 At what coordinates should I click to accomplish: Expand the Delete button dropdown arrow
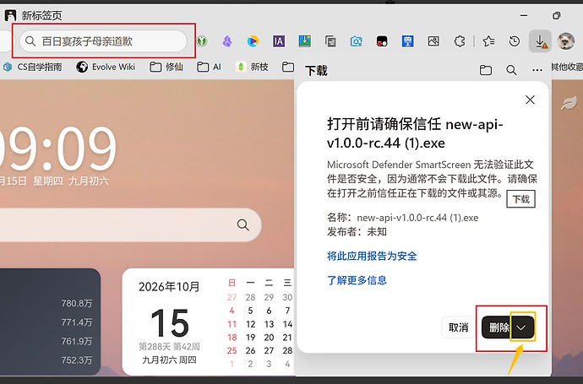click(521, 327)
